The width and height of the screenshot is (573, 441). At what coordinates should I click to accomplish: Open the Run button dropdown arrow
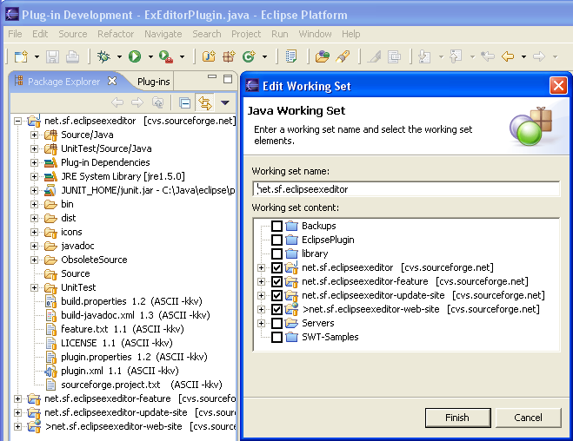click(150, 56)
